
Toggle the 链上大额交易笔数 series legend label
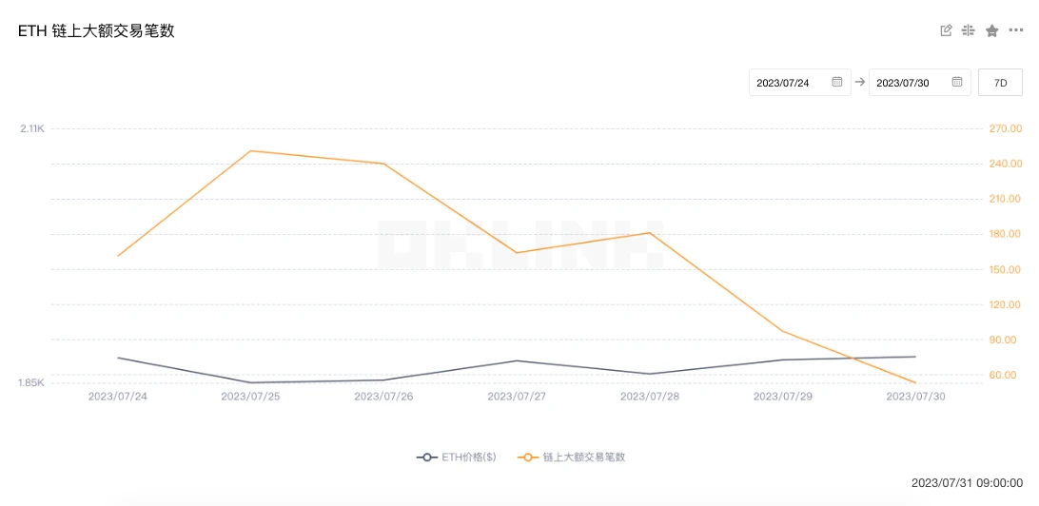click(584, 457)
